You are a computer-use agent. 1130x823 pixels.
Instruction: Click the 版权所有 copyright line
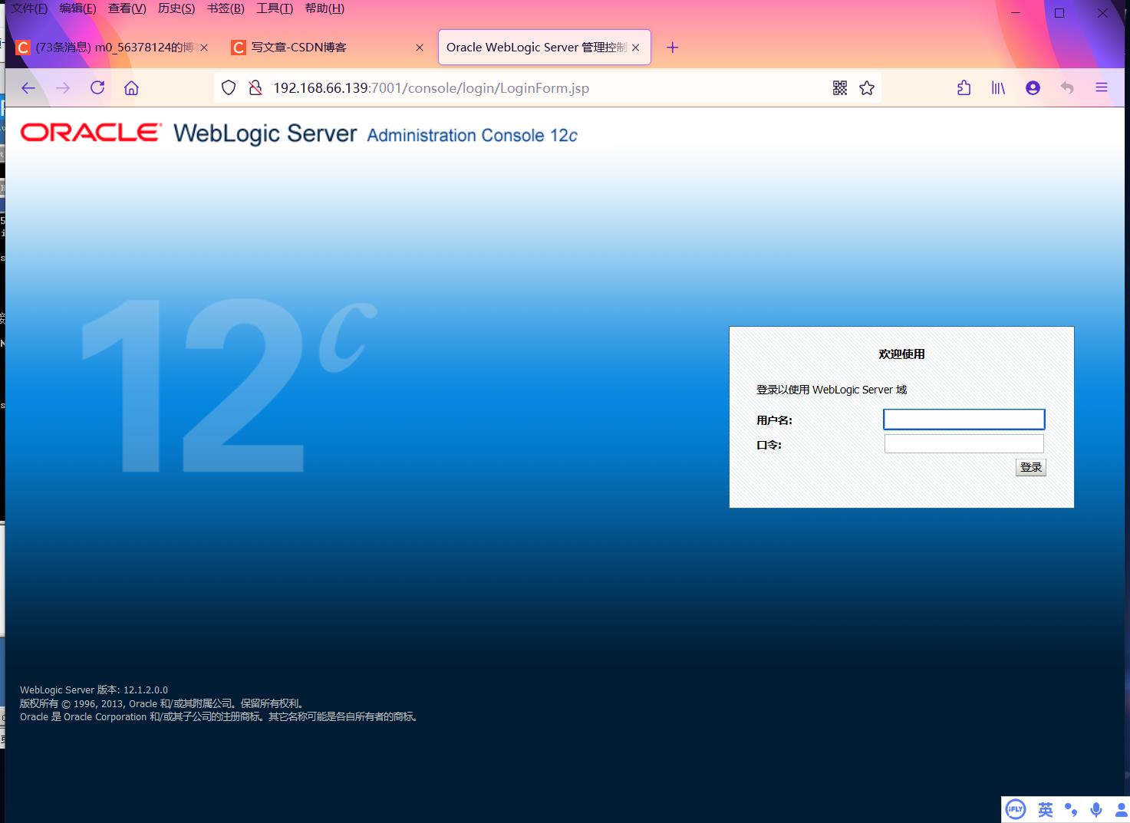pos(163,703)
